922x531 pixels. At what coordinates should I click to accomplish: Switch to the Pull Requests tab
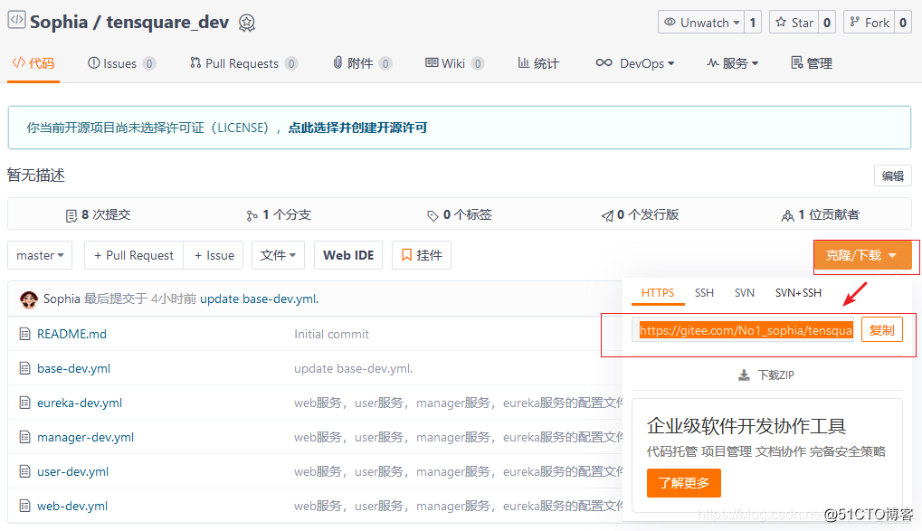tap(243, 63)
